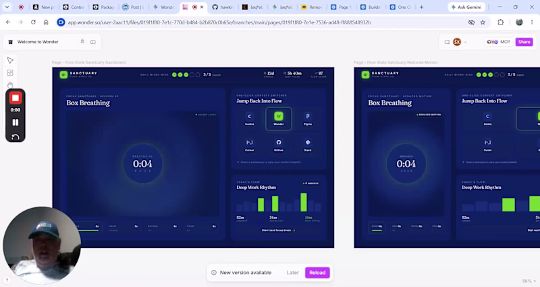The image size is (540, 287).
Task: Expand the dropdown arrow beside the avatar
Action: coord(465,42)
